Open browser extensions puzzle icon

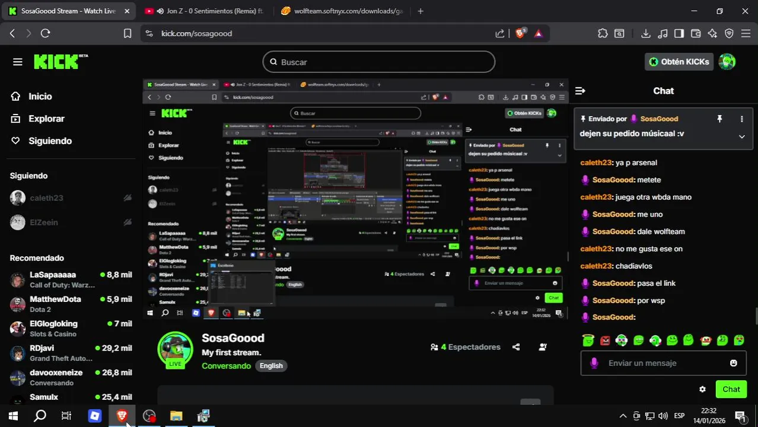pos(603,33)
